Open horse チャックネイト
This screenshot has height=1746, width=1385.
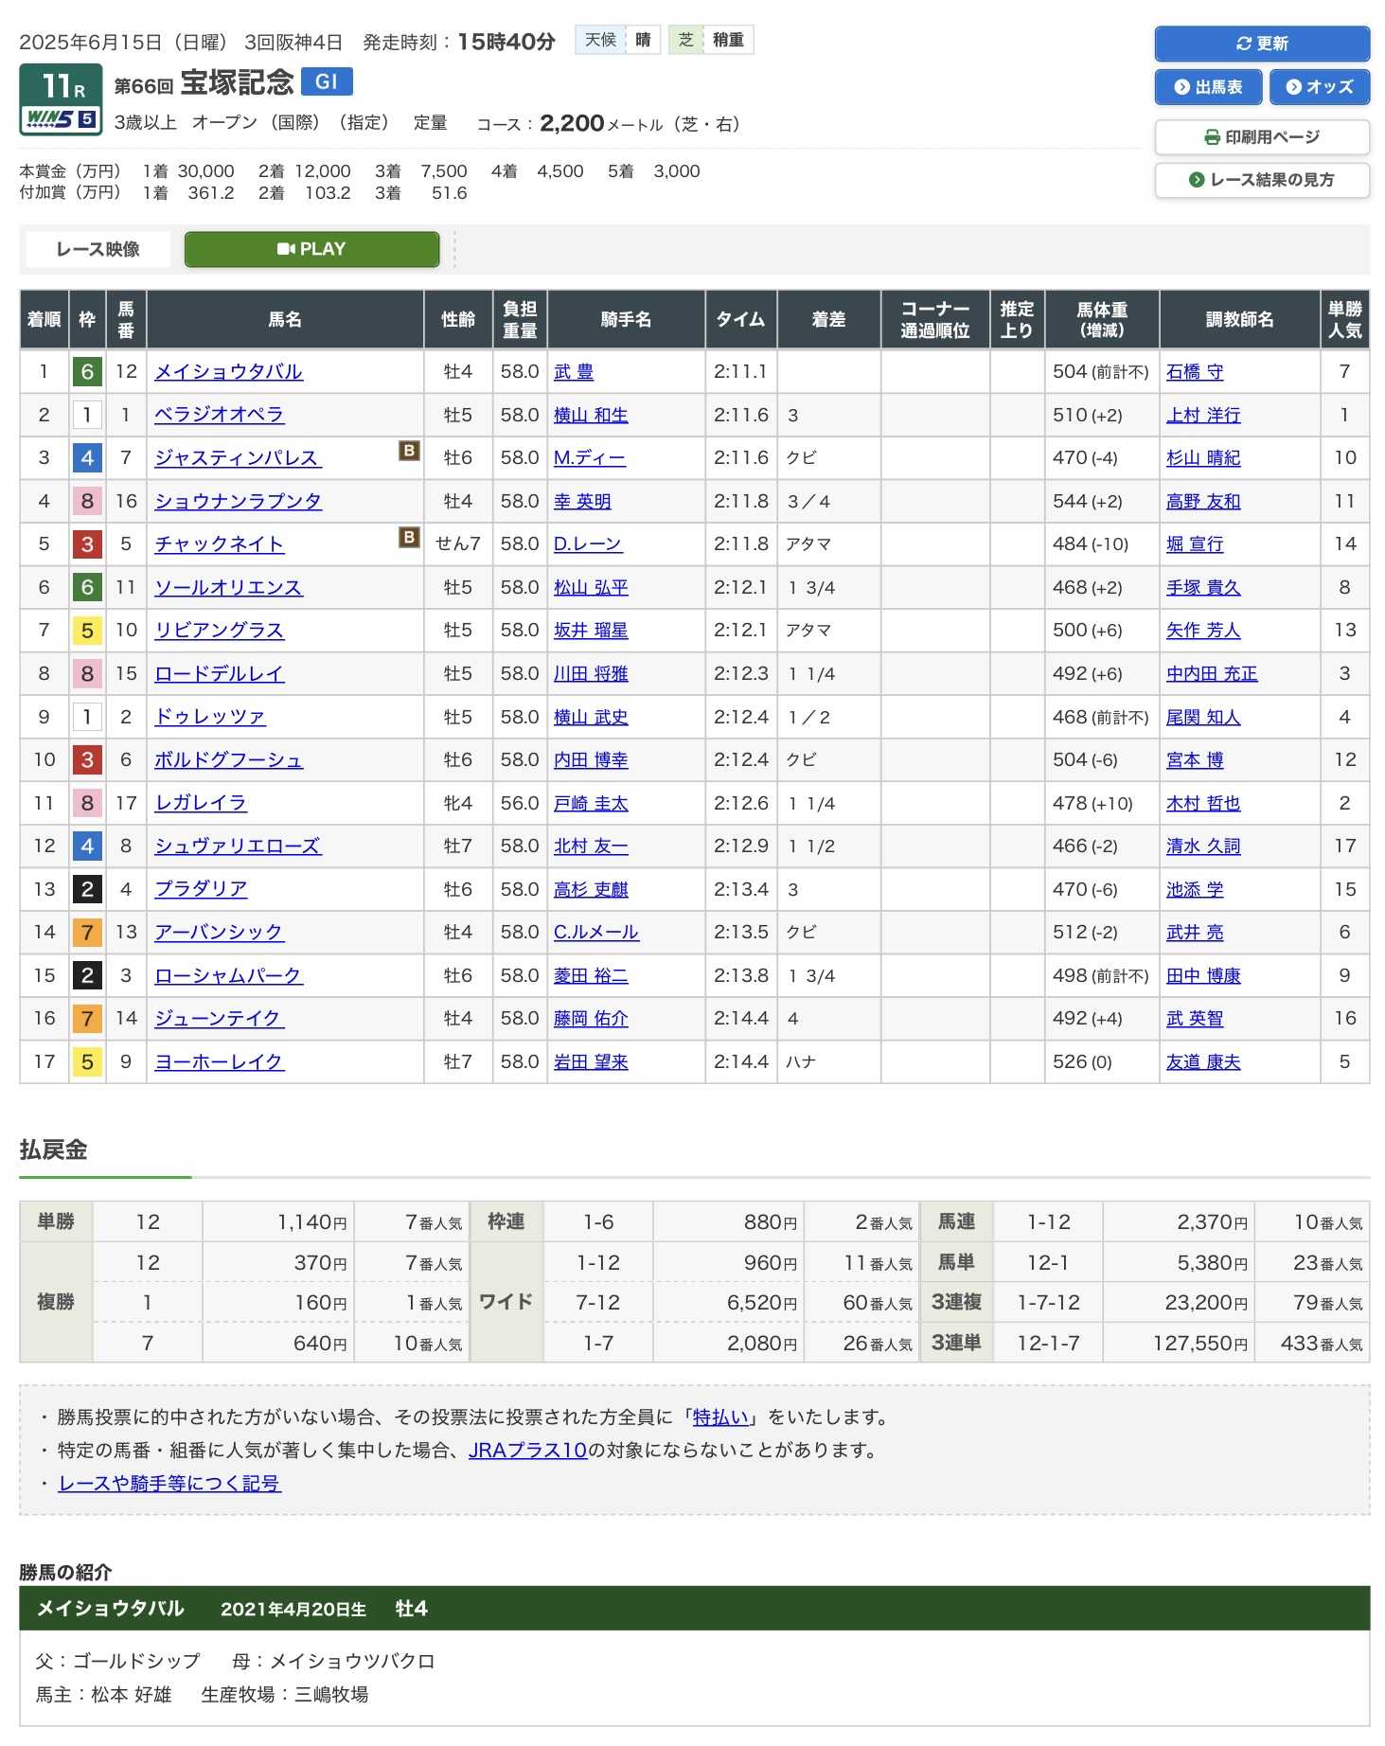219,544
